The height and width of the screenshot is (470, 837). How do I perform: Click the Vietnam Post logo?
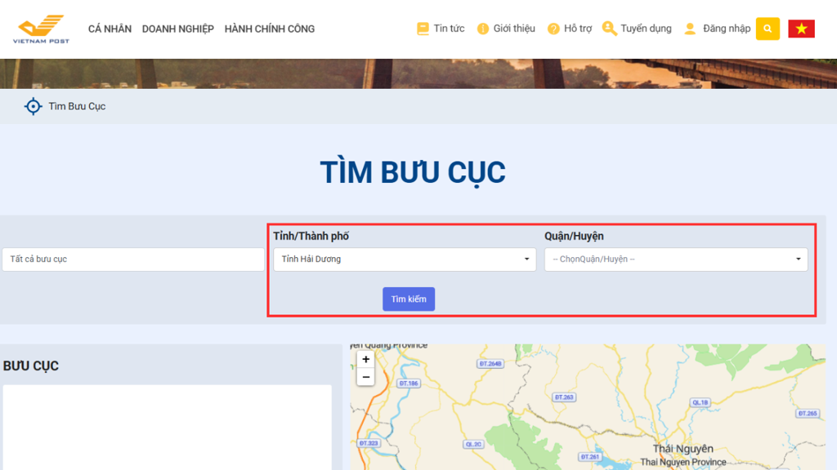(41, 29)
